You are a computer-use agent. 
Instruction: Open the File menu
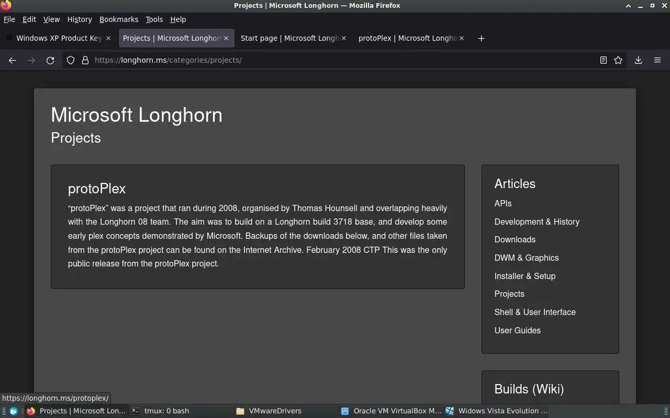tap(9, 19)
